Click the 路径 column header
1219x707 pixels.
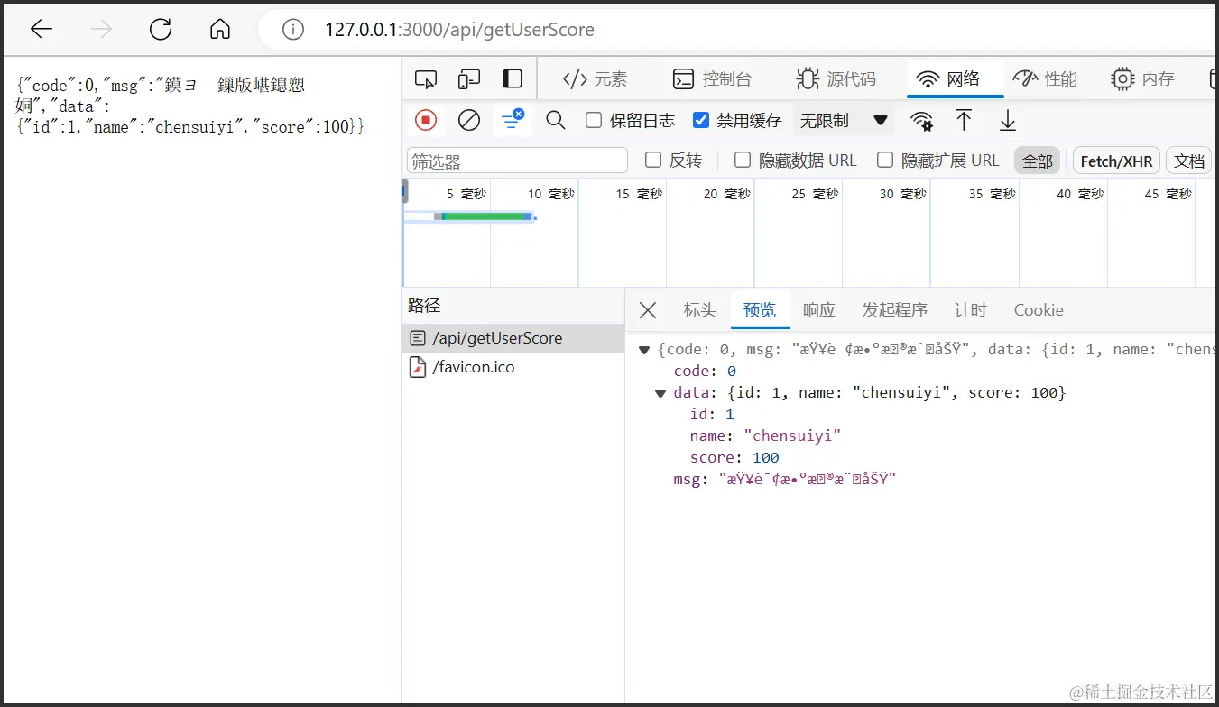coord(424,306)
